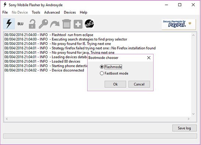Click the round black XF toolbar icon

coord(89,24)
